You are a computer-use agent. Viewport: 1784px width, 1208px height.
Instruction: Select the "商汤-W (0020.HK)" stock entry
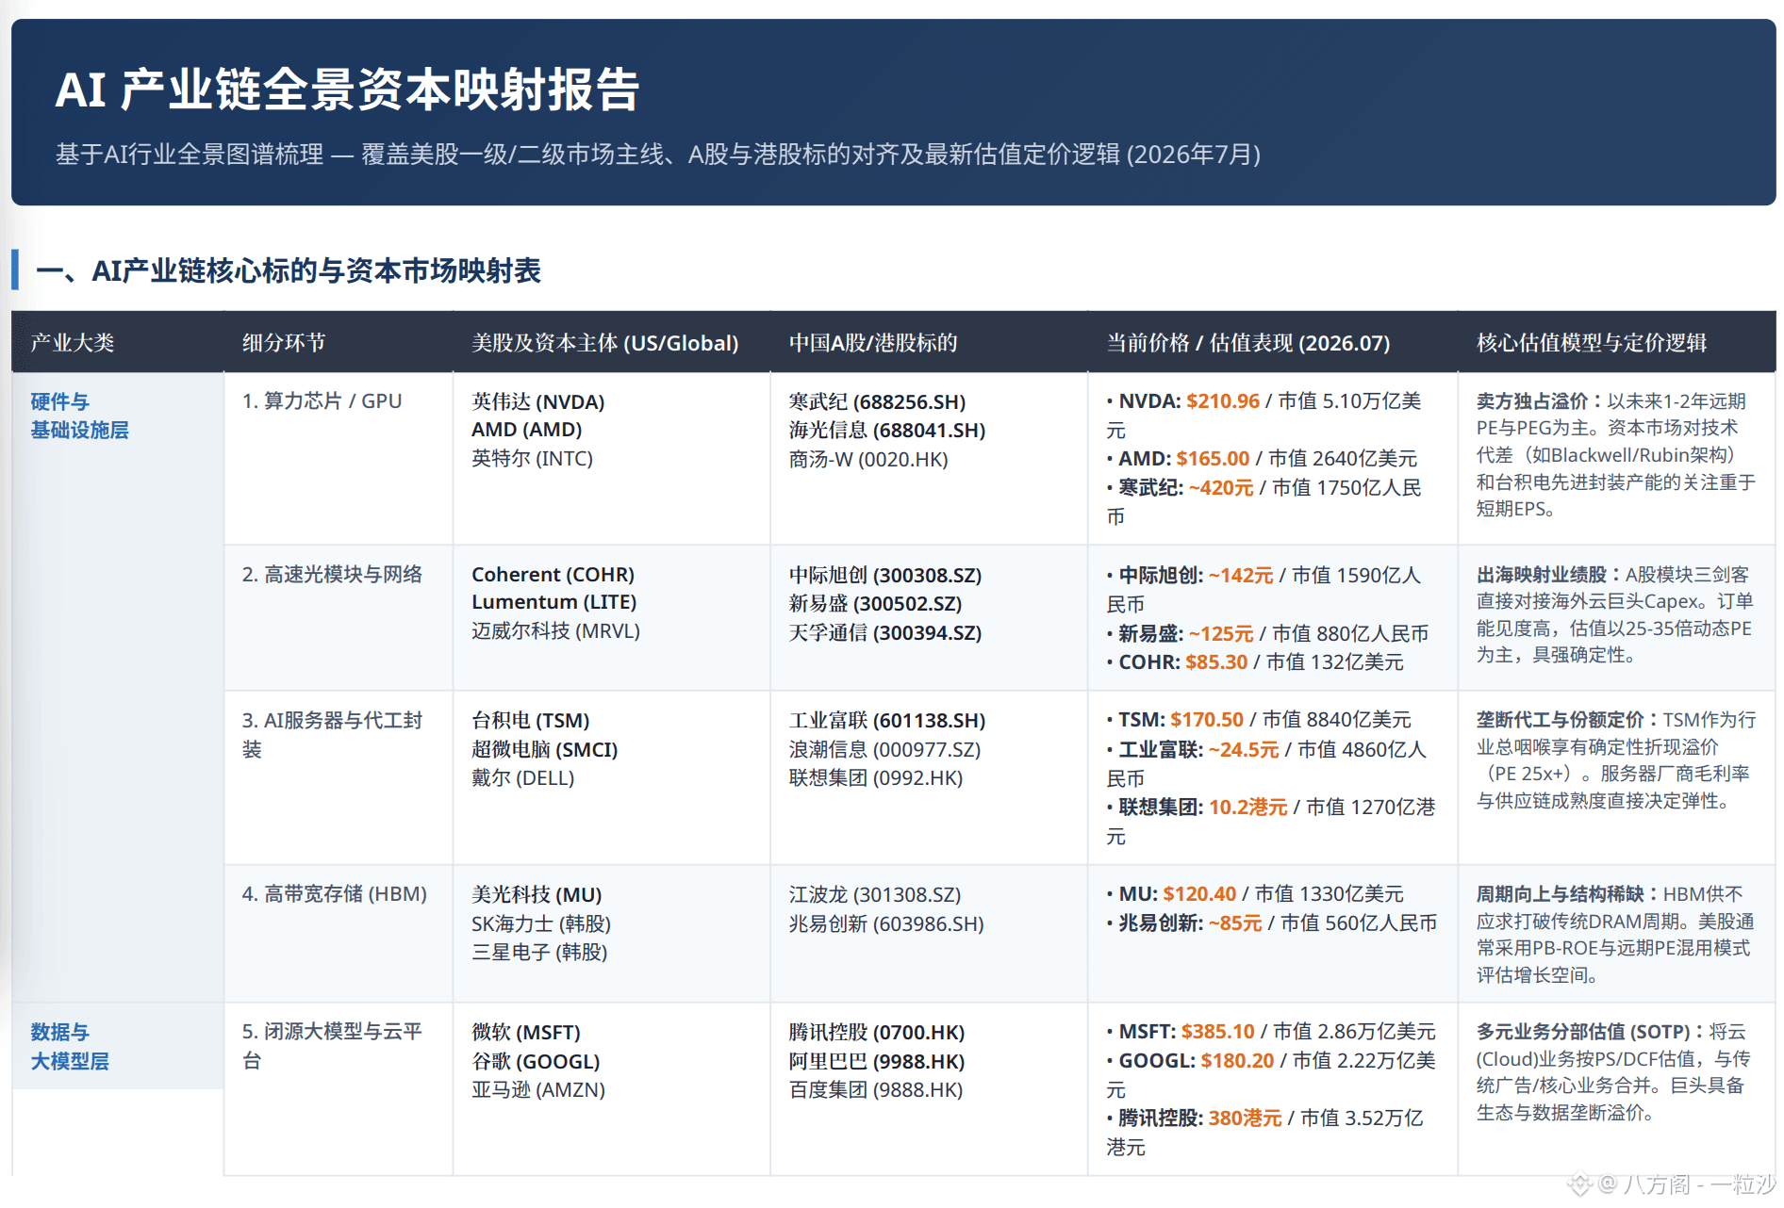click(868, 460)
